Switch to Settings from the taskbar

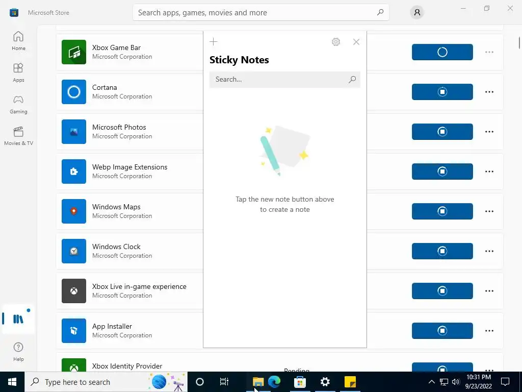(325, 382)
